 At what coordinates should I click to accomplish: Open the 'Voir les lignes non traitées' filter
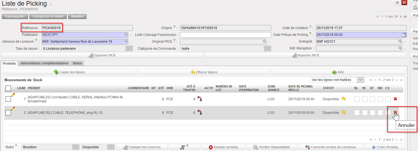coord(361,80)
